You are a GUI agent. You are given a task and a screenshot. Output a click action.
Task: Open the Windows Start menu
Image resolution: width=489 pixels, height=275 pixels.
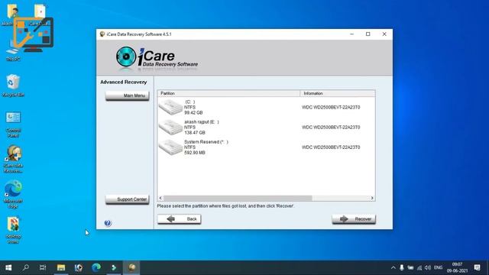(8, 267)
